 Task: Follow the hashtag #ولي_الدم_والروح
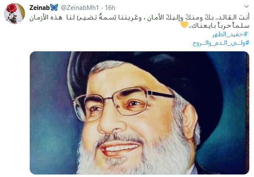pos(221,43)
